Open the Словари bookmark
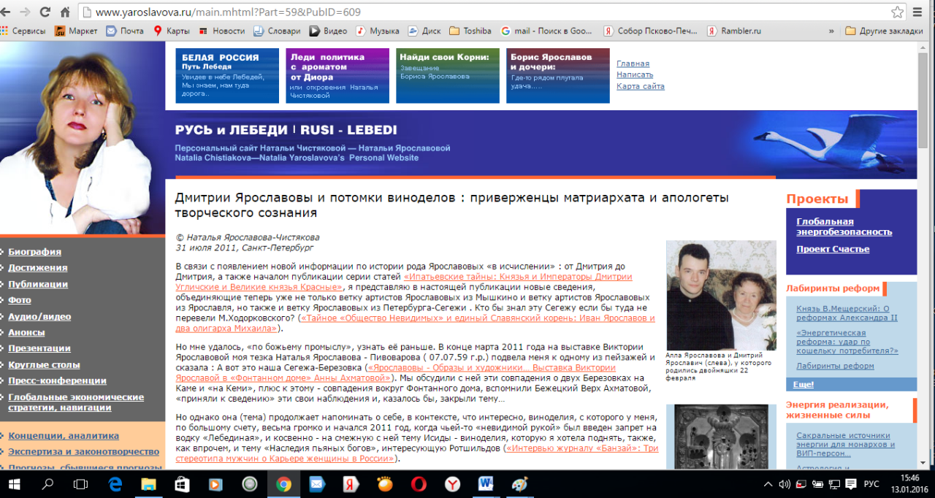This screenshot has height=498, width=935. point(277,31)
